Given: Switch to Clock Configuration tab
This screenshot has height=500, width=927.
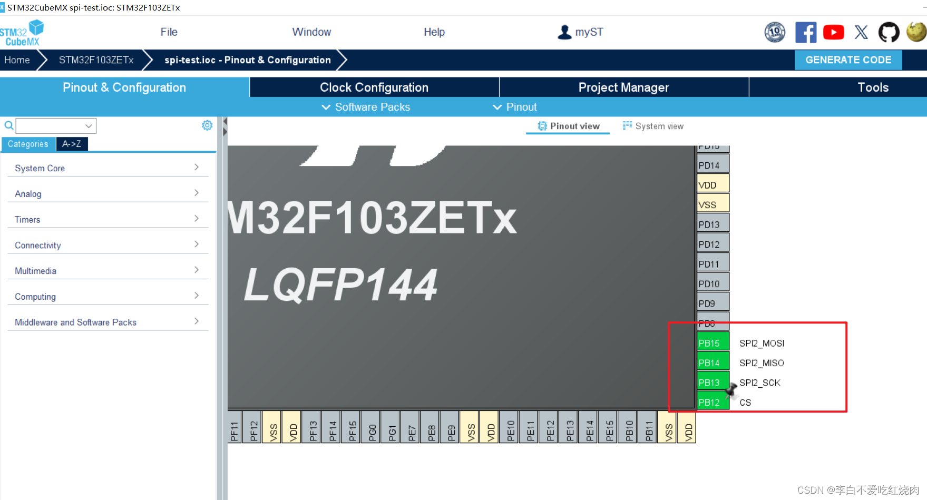Looking at the screenshot, I should click(374, 87).
